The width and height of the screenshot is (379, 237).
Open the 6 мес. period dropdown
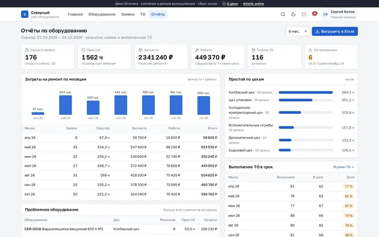pyautogui.click(x=297, y=32)
